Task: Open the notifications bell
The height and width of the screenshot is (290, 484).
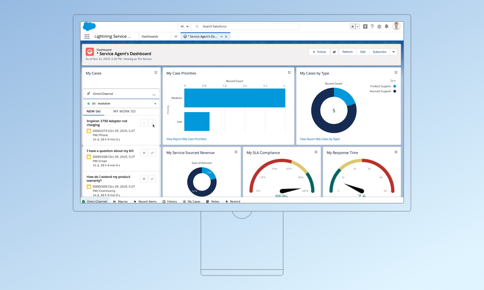Action: (x=387, y=26)
